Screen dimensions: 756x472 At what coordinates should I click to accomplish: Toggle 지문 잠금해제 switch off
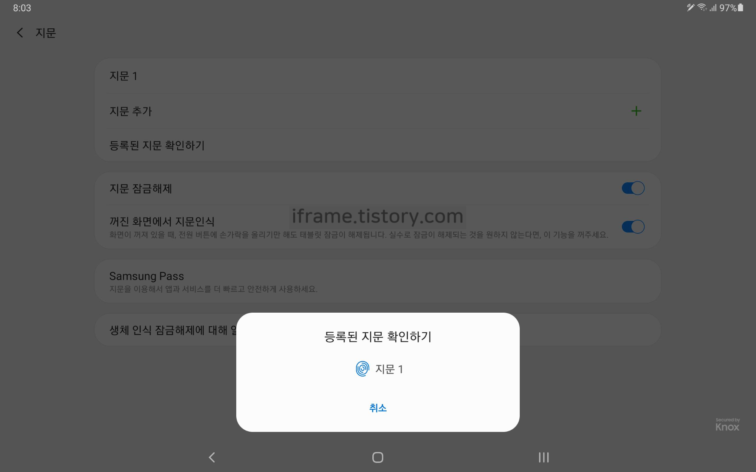(633, 188)
